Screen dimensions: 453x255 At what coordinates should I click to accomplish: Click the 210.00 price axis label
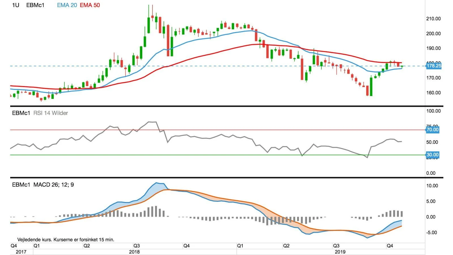pyautogui.click(x=433, y=19)
